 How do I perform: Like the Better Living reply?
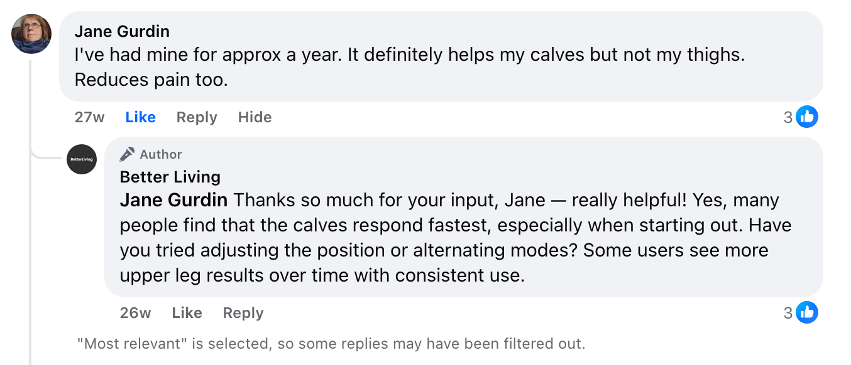coord(187,313)
